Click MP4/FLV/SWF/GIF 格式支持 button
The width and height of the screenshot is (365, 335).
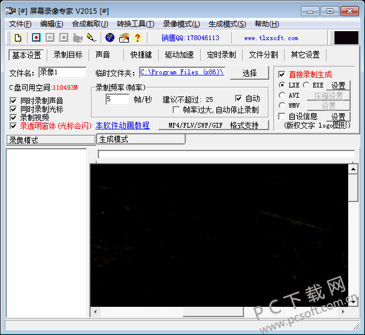click(x=213, y=125)
